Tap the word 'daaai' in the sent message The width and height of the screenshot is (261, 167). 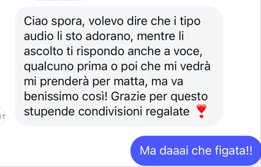(174, 151)
